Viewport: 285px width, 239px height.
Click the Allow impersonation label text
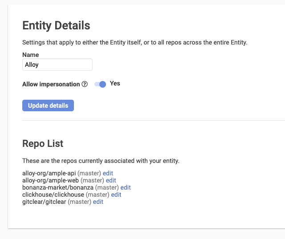[51, 84]
